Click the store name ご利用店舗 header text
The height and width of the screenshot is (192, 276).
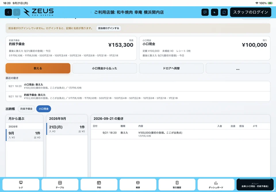point(129,12)
